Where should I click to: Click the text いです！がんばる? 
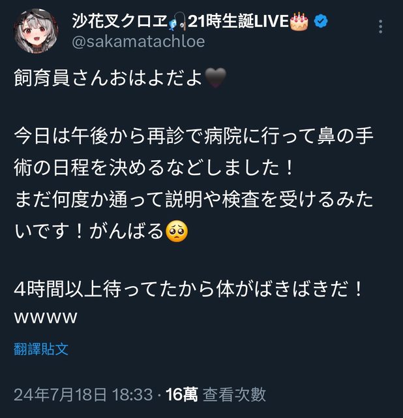tap(89, 231)
